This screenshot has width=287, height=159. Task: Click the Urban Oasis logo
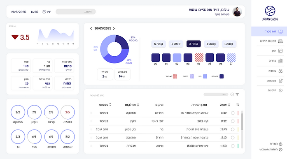coord(270,13)
